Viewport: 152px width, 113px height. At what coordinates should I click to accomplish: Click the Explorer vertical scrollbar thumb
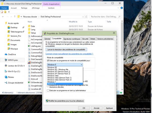pos(122,39)
